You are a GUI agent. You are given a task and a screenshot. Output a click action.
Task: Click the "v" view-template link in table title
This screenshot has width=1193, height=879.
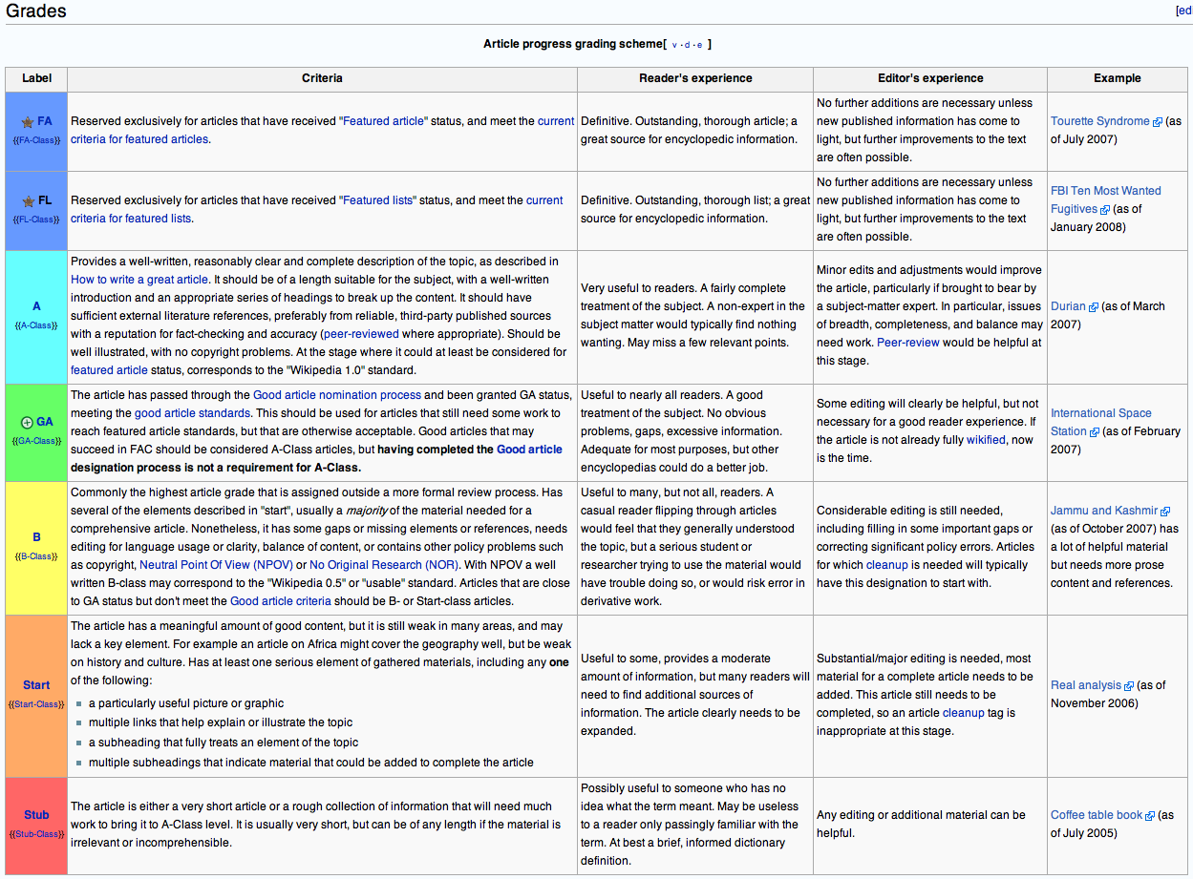[674, 45]
